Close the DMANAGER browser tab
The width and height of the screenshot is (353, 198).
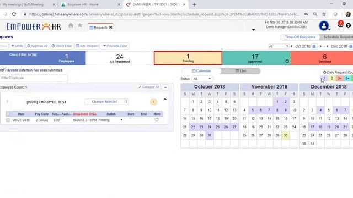click(184, 4)
